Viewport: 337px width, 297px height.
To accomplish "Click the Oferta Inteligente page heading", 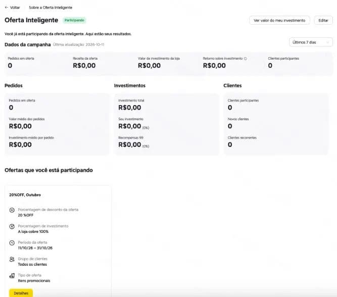I will (31, 20).
